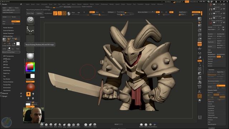Toggle Live Boolean mode
Screen dimensions: 229x129
tap(48, 13)
